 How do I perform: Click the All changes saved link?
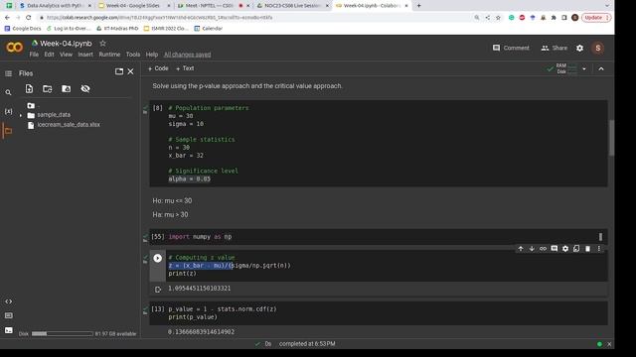point(188,55)
